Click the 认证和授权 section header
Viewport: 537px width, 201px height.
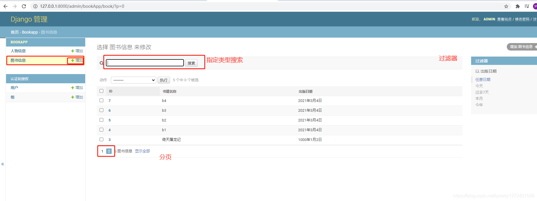tap(20, 79)
